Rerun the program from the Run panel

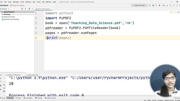(x=1, y=79)
